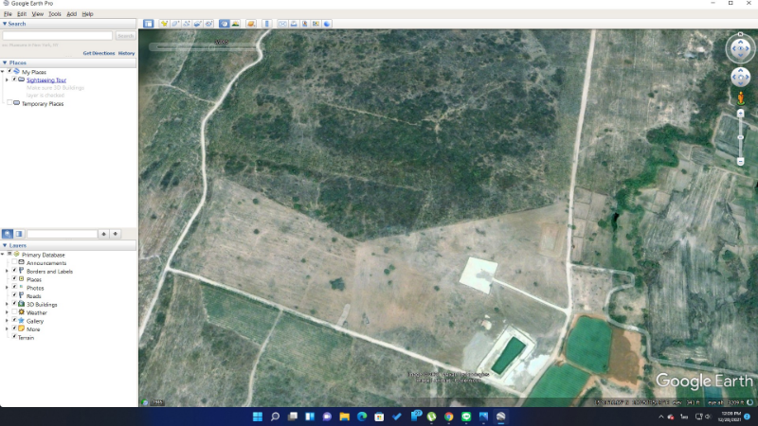
Task: Click the Add Placemark pushpin icon
Action: (164, 23)
